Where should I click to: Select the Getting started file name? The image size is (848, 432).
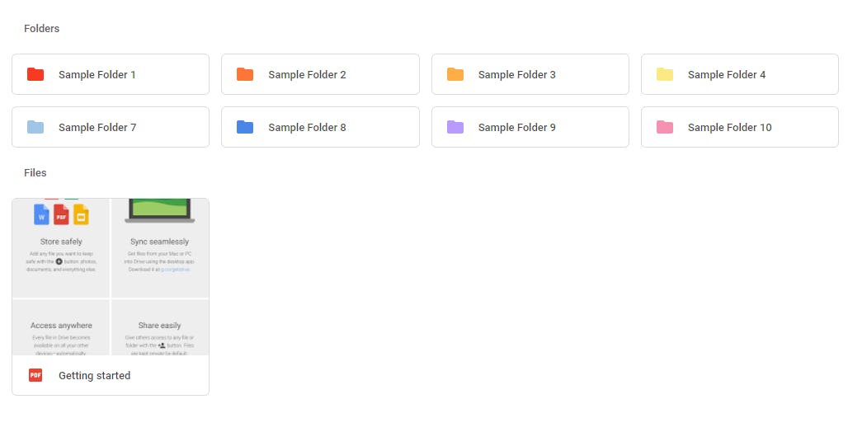coord(94,375)
